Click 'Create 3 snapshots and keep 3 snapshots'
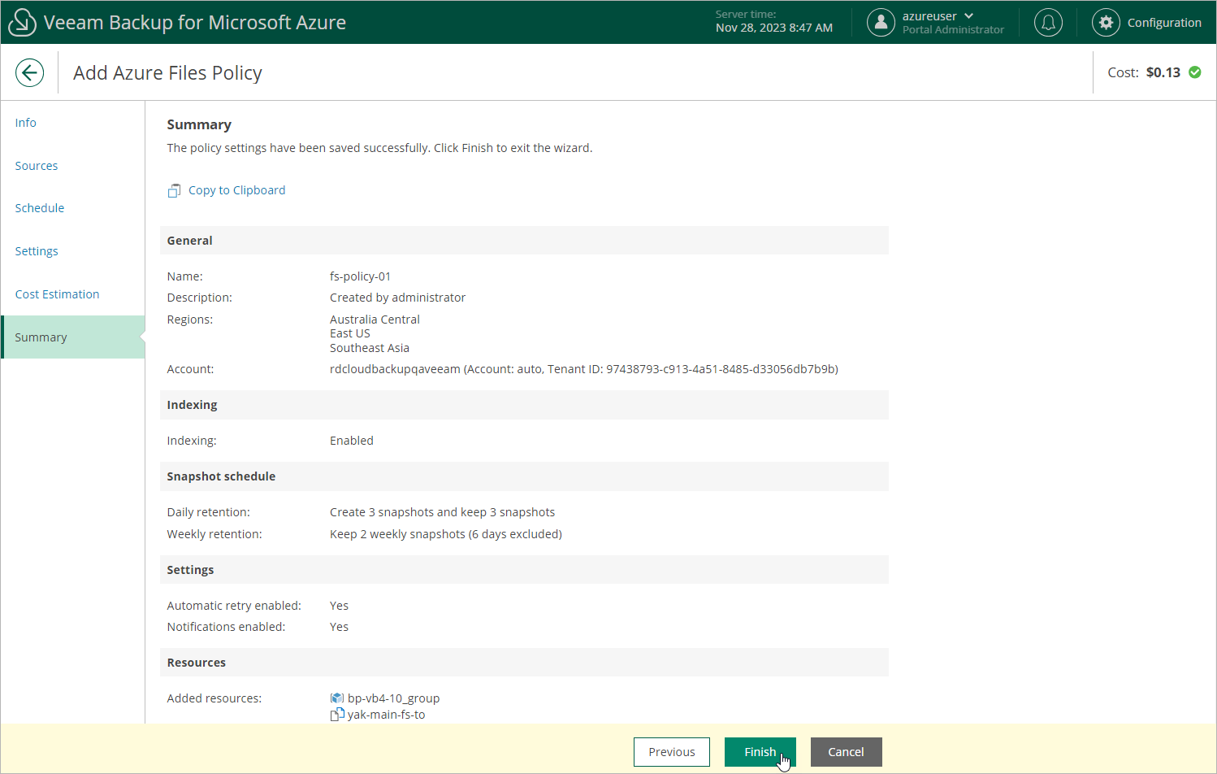Image resolution: width=1217 pixels, height=774 pixels. [x=443, y=512]
